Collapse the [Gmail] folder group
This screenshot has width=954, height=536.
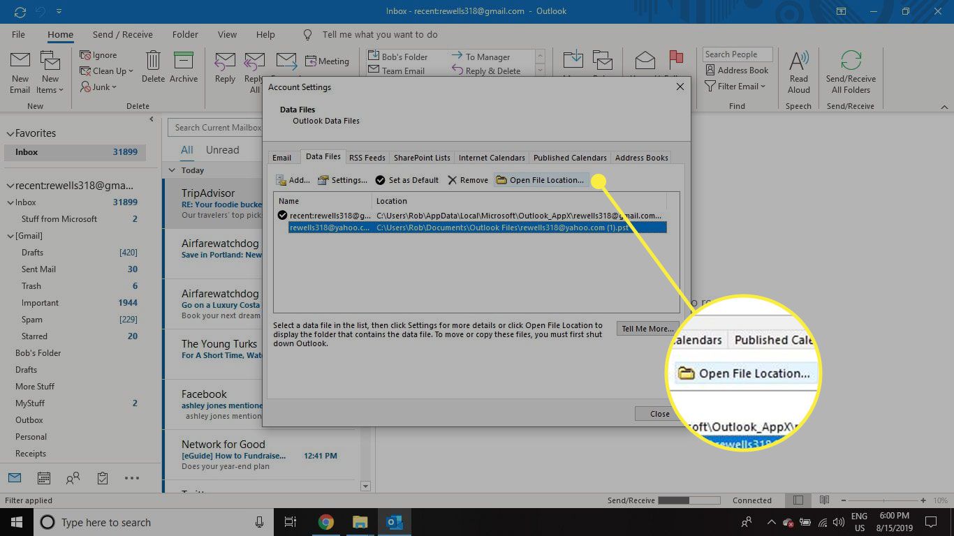pyautogui.click(x=10, y=236)
